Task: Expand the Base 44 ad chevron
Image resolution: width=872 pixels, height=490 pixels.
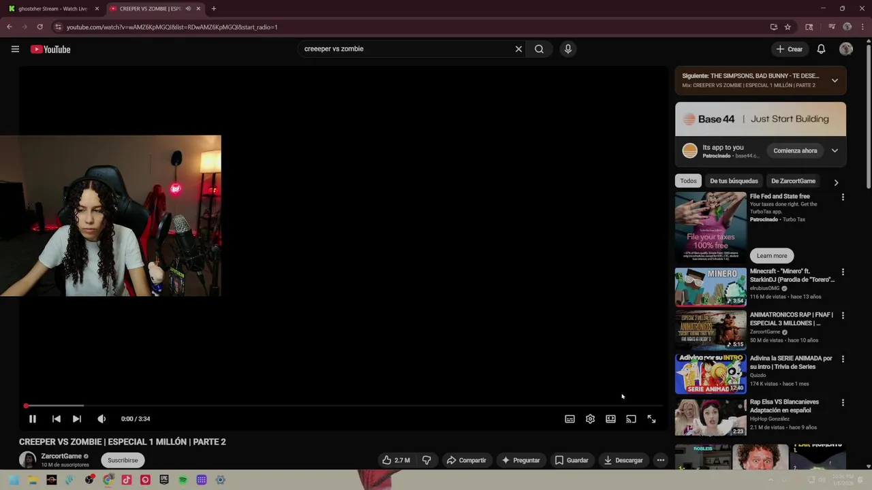Action: pyautogui.click(x=835, y=150)
